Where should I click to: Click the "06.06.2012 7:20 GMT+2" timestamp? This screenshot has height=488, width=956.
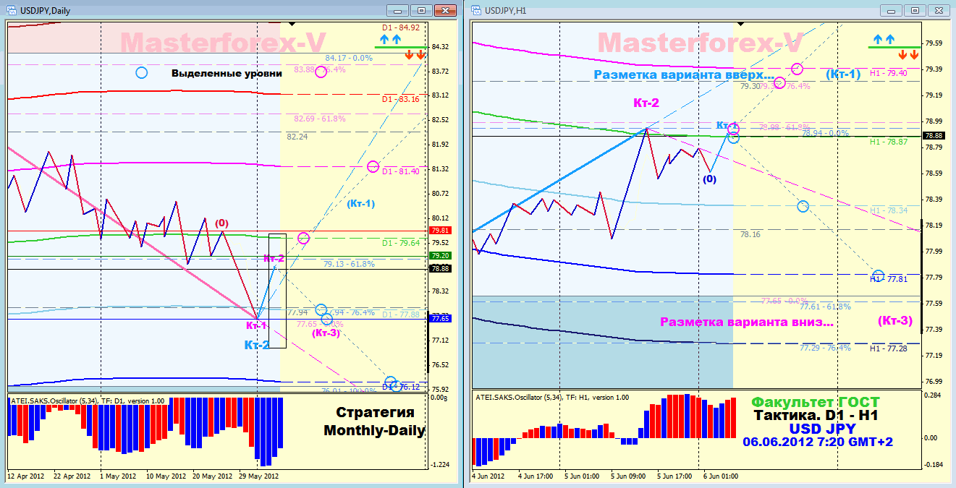[x=818, y=442]
